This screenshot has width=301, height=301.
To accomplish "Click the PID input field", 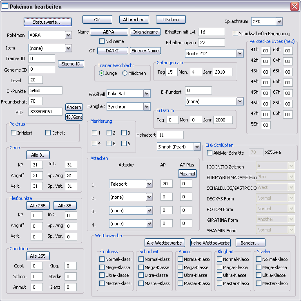I will [45, 112].
